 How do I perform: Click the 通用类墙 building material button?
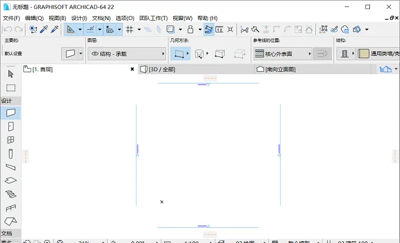[x=379, y=54]
